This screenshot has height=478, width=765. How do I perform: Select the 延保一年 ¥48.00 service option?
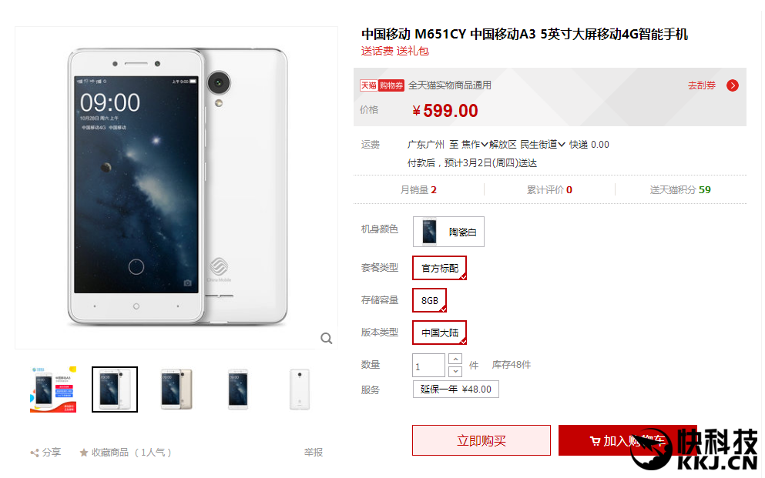coord(455,389)
